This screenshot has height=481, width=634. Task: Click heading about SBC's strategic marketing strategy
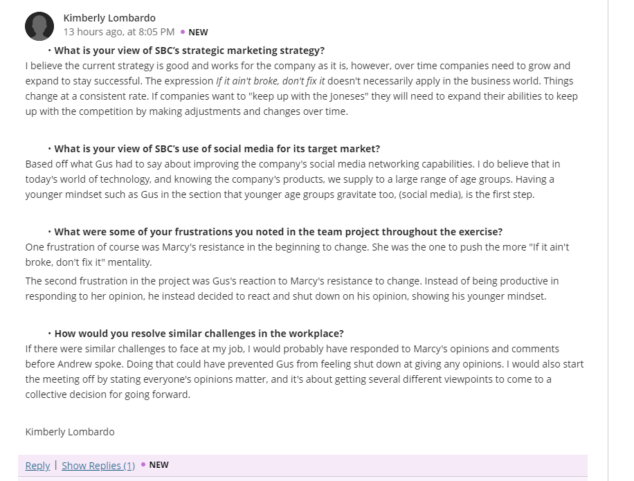[x=189, y=51]
